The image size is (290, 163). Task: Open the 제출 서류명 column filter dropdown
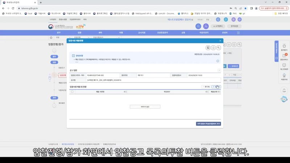(x=125, y=92)
